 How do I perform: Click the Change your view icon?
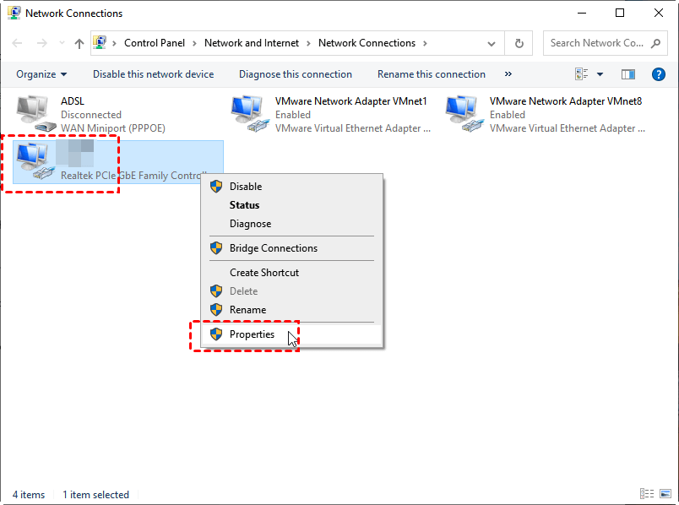pyautogui.click(x=582, y=74)
